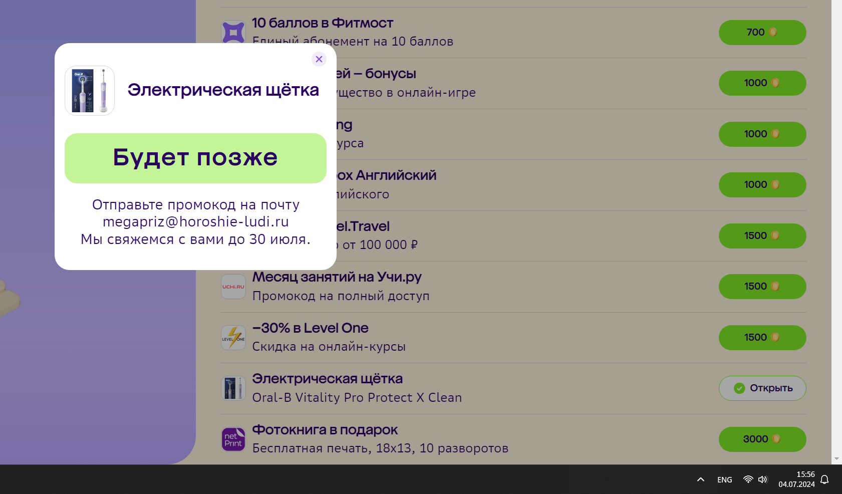This screenshot has width=842, height=494.
Task: Click the popup heading Электрическая щётка
Action: (223, 90)
